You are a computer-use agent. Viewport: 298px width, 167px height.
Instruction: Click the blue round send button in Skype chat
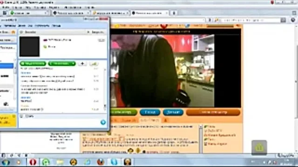coord(103,122)
